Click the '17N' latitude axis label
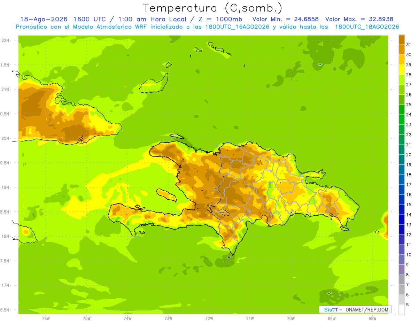This screenshot has width=418, height=323. [5, 285]
